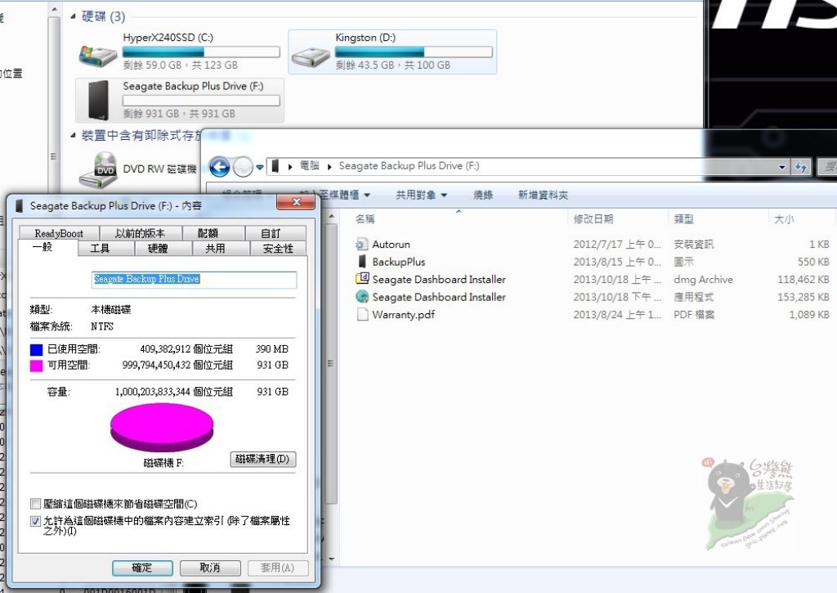
Task: Collapse the removable storage devices group
Action: tap(73, 135)
